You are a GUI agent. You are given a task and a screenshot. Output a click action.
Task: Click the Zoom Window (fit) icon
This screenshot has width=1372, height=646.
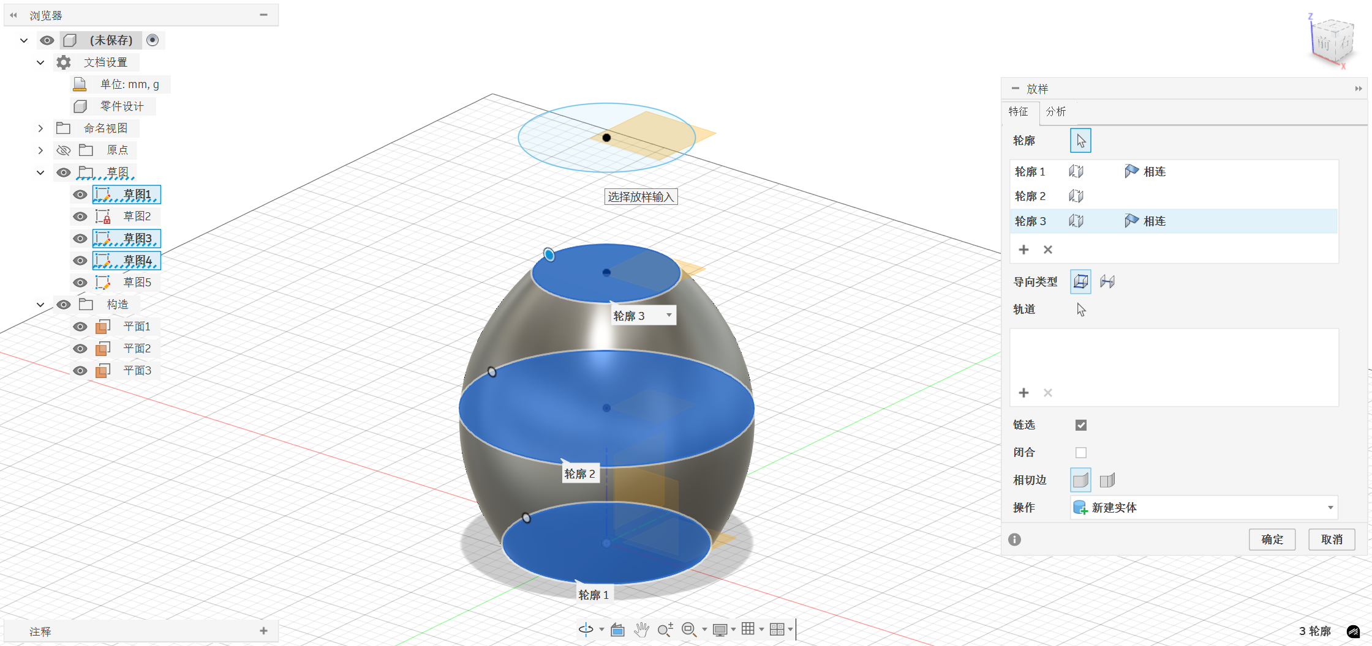[688, 629]
